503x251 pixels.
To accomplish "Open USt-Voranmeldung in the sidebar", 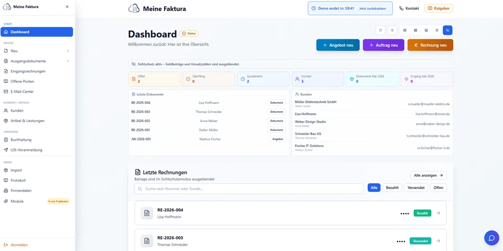I will [37, 150].
